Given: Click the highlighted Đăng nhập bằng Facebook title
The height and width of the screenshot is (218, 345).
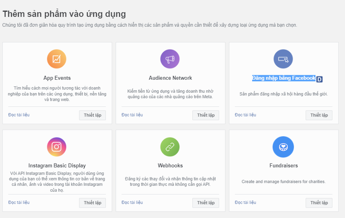Looking at the screenshot, I should tap(284, 78).
